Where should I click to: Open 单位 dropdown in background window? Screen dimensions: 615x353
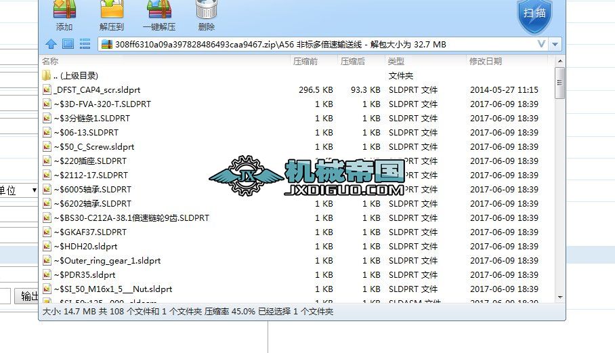tap(34, 190)
